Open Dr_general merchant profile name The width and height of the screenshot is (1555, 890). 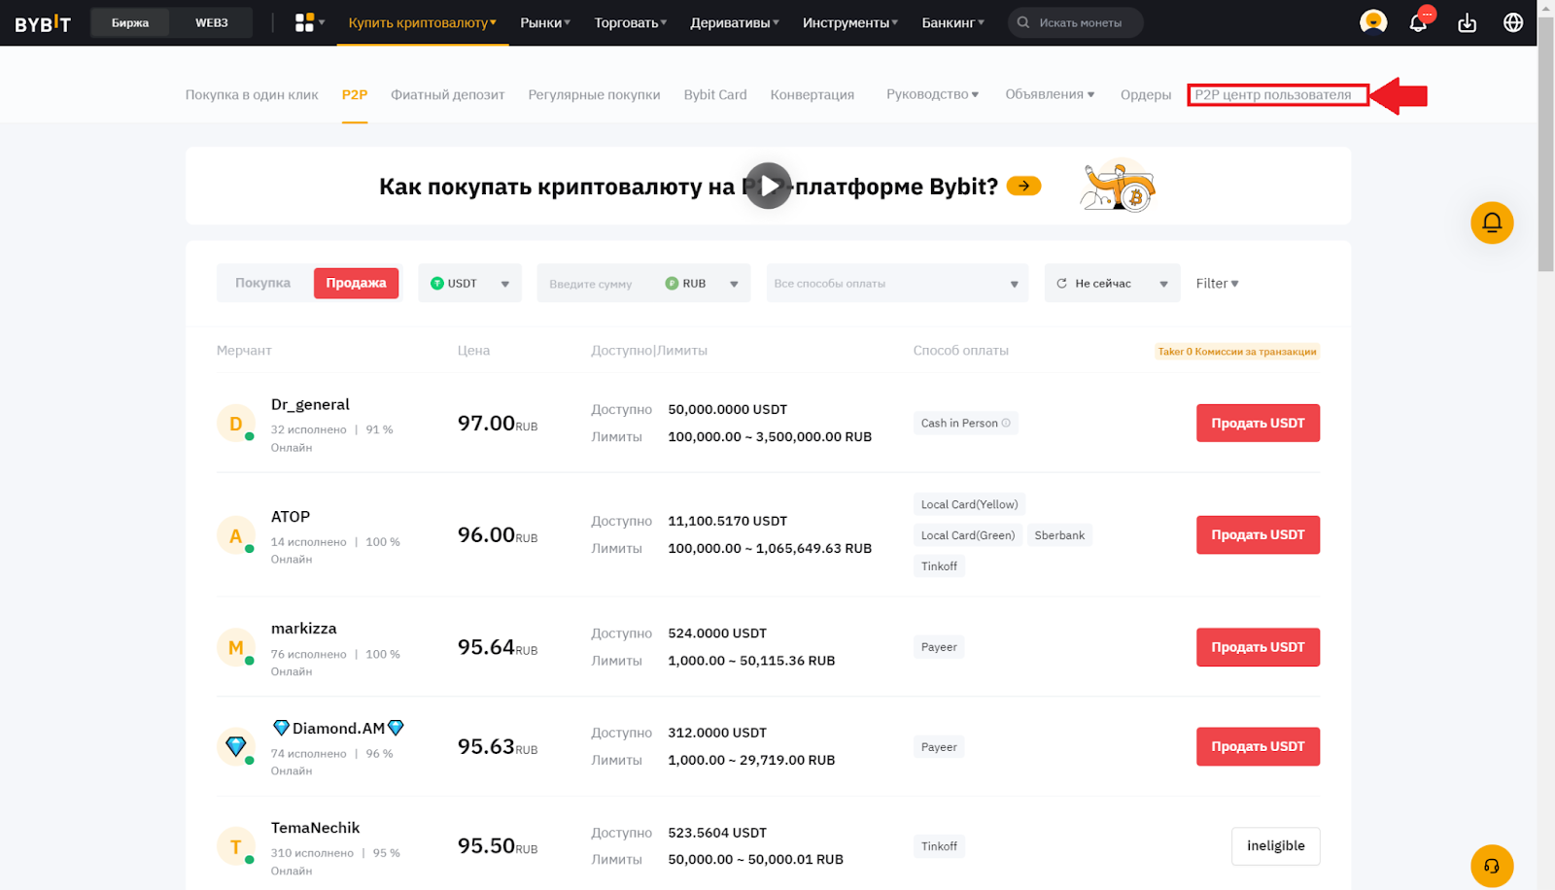pyautogui.click(x=310, y=404)
